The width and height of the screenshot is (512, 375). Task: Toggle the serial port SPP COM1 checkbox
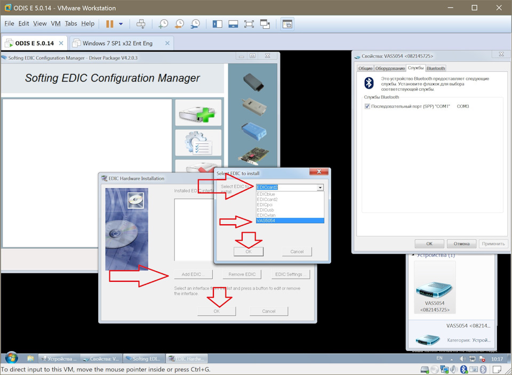pos(367,107)
